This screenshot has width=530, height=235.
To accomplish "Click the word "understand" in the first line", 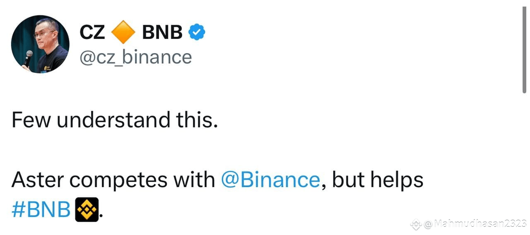I will [x=113, y=120].
